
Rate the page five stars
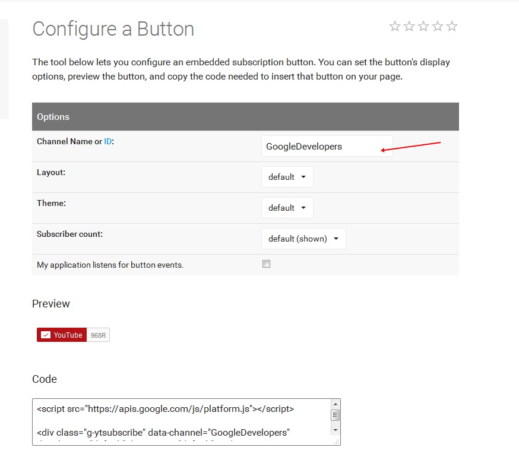click(x=452, y=26)
